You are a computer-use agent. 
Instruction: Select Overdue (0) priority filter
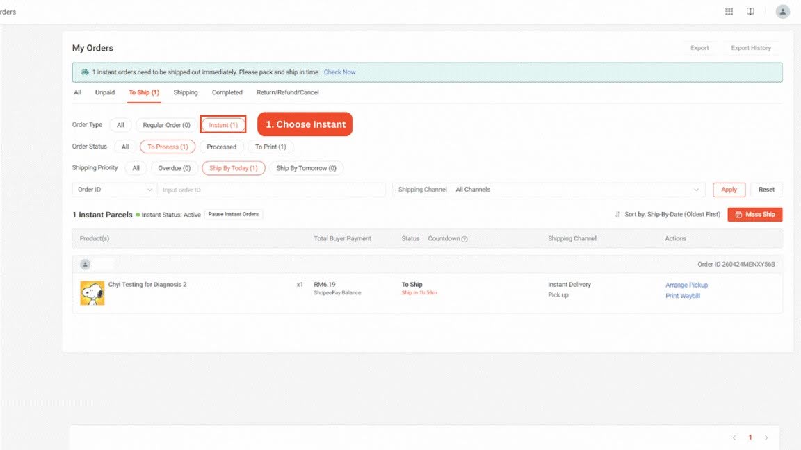coord(175,168)
